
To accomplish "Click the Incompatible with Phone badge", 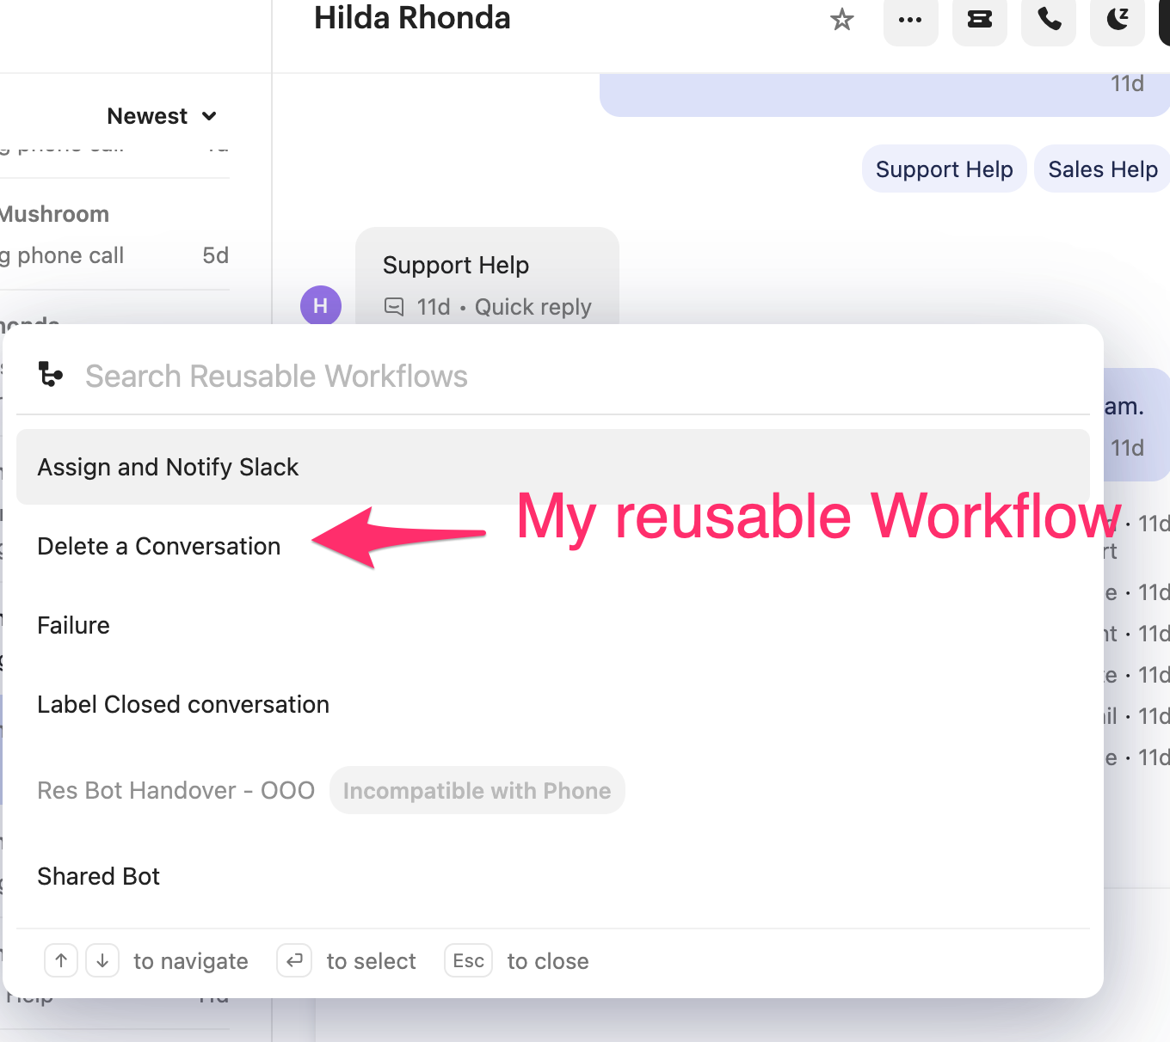I will click(477, 790).
